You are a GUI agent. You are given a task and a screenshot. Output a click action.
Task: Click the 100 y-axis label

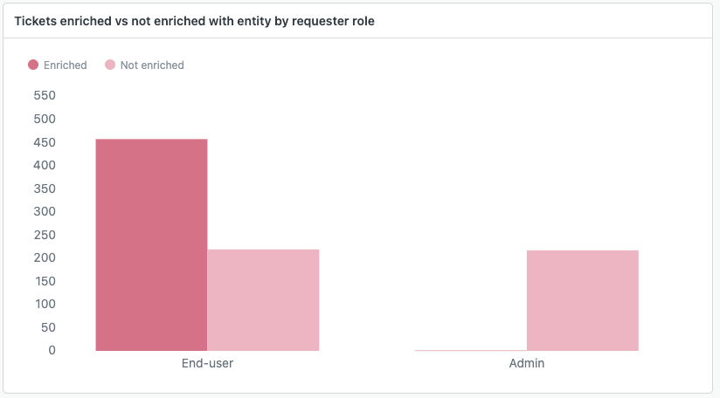click(x=45, y=304)
